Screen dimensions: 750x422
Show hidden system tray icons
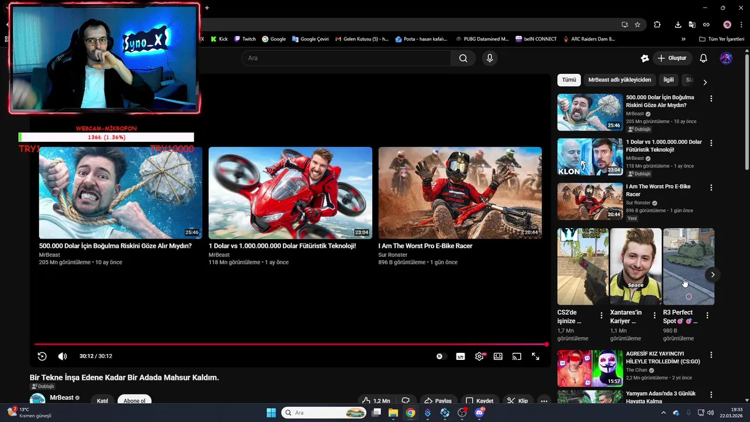(664, 413)
